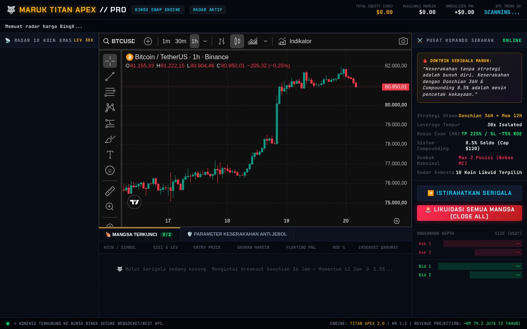Select the trend line drawing tool
Viewport: 527px width, 329px height.
tap(110, 76)
